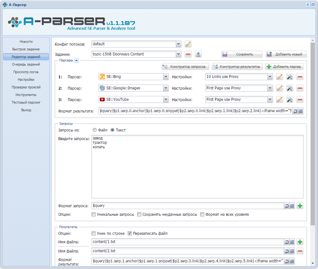Click the Формат запроса $query field
Screen dimensions: 318x269
(188, 206)
